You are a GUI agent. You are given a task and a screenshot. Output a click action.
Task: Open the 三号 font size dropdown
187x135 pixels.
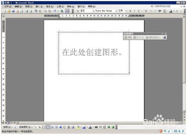(x=126, y=11)
